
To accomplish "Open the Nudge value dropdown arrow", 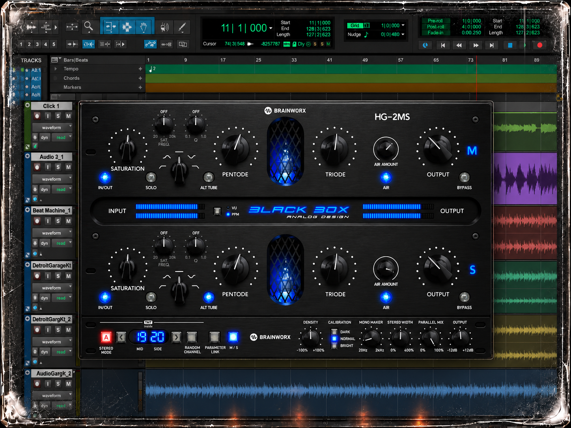I will (x=403, y=34).
